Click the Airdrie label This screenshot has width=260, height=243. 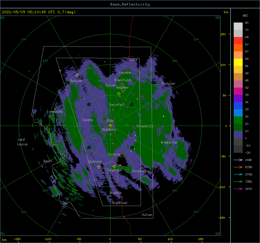[x=114, y=154]
